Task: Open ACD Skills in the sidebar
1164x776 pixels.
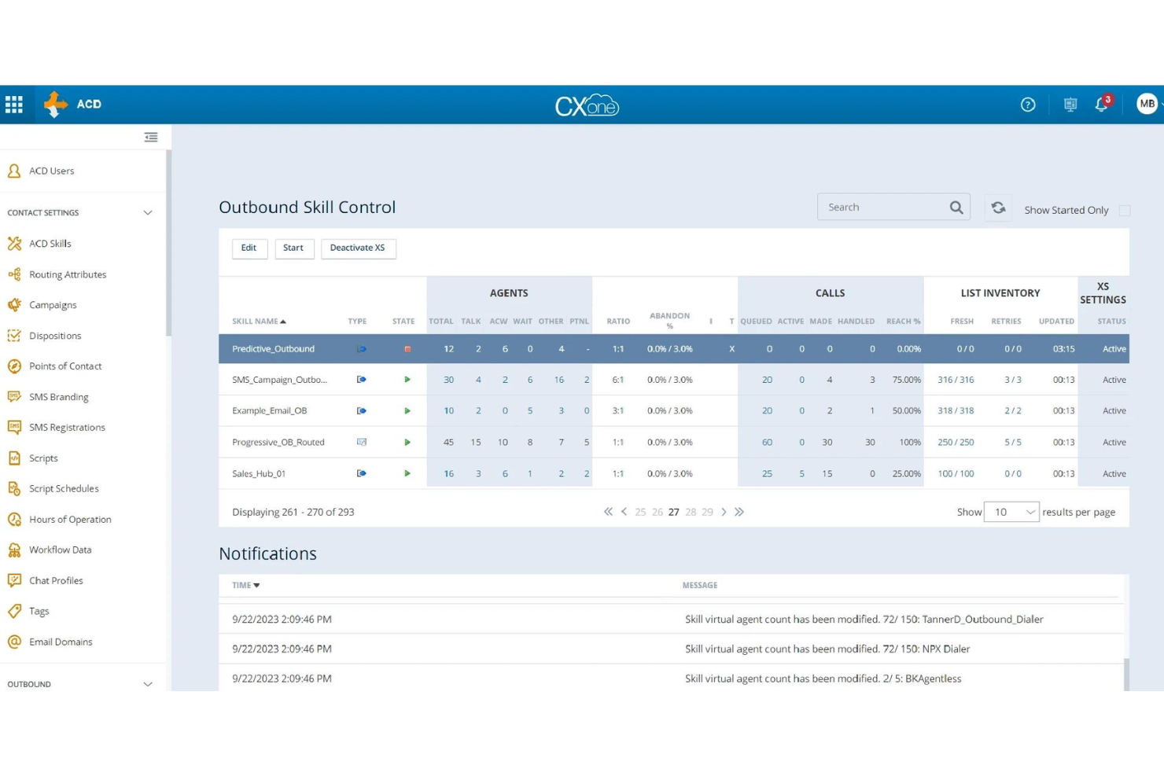Action: pyautogui.click(x=50, y=244)
